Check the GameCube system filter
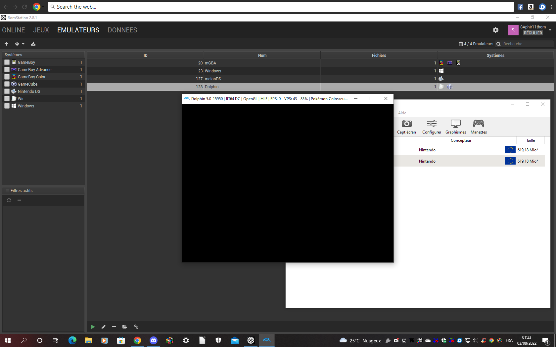Viewport: 556px width, 347px height. pyautogui.click(x=7, y=84)
